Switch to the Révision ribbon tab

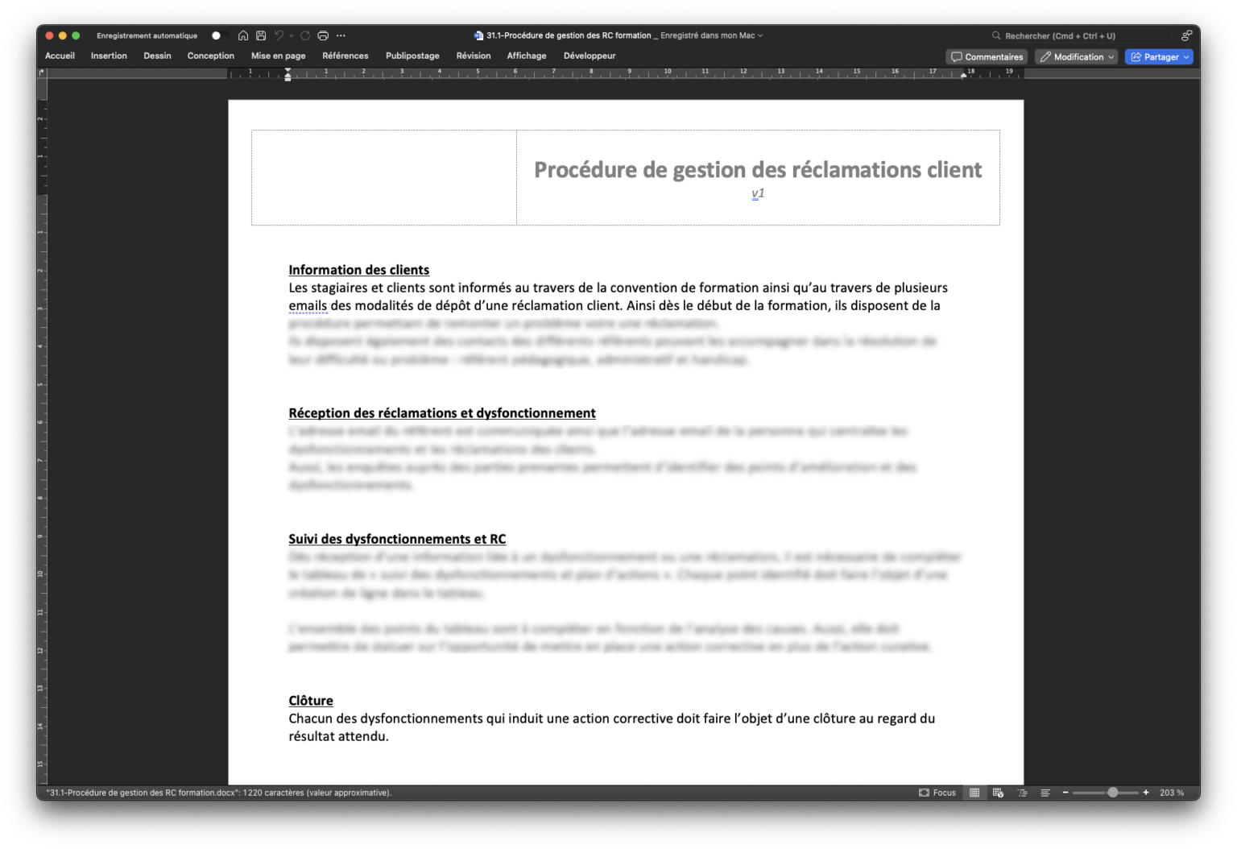pyautogui.click(x=474, y=56)
